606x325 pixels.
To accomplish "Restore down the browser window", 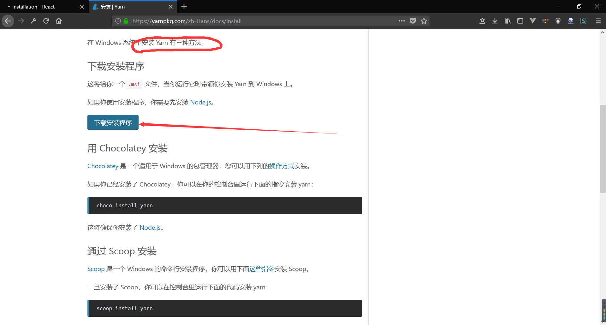I will point(579,7).
